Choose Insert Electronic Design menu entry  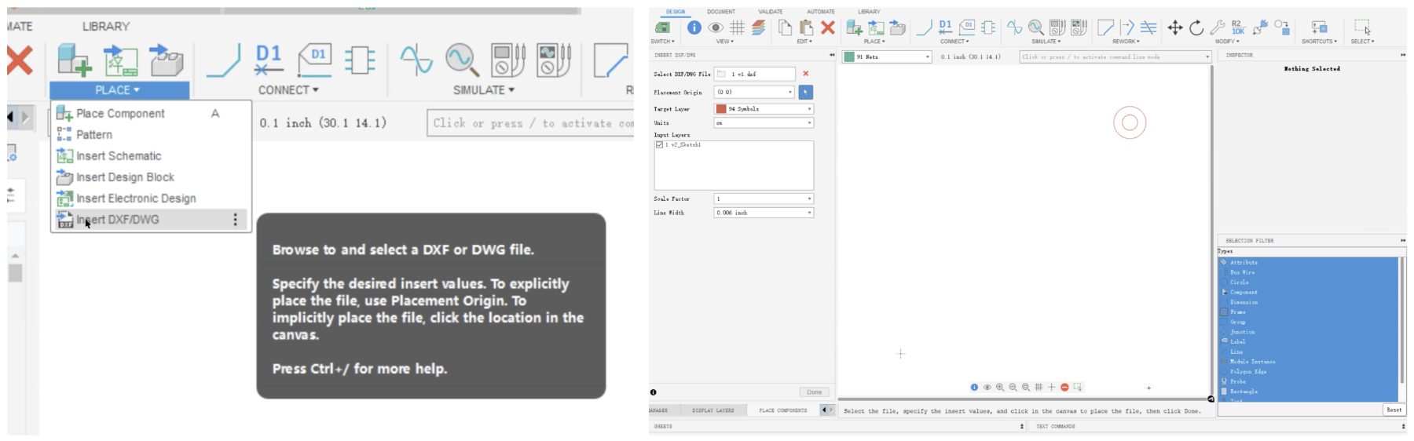[x=150, y=199]
